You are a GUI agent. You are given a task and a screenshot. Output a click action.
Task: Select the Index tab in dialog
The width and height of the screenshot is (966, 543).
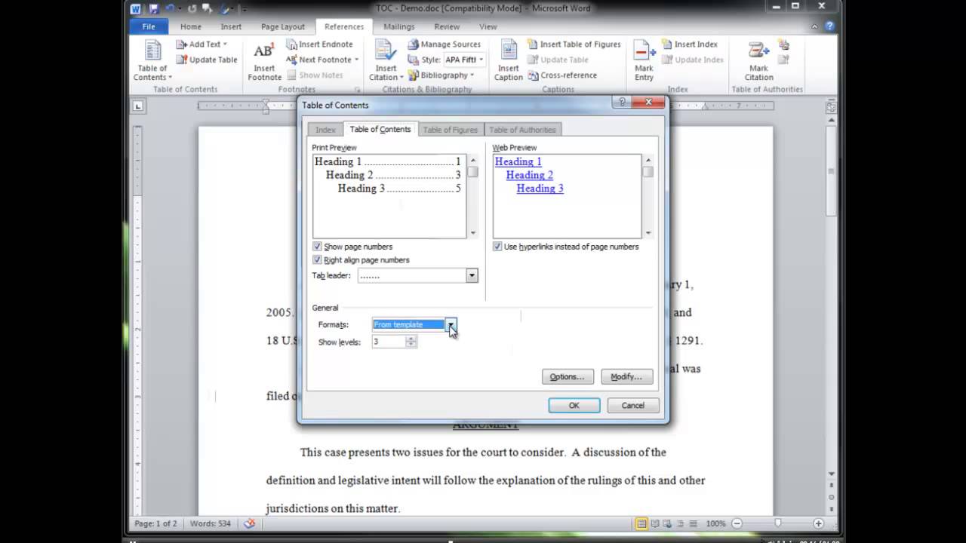[x=325, y=130]
